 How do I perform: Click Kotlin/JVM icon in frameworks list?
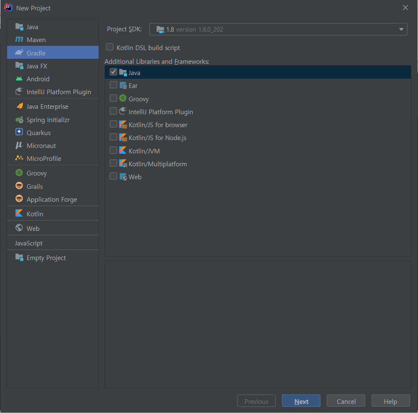pos(123,150)
